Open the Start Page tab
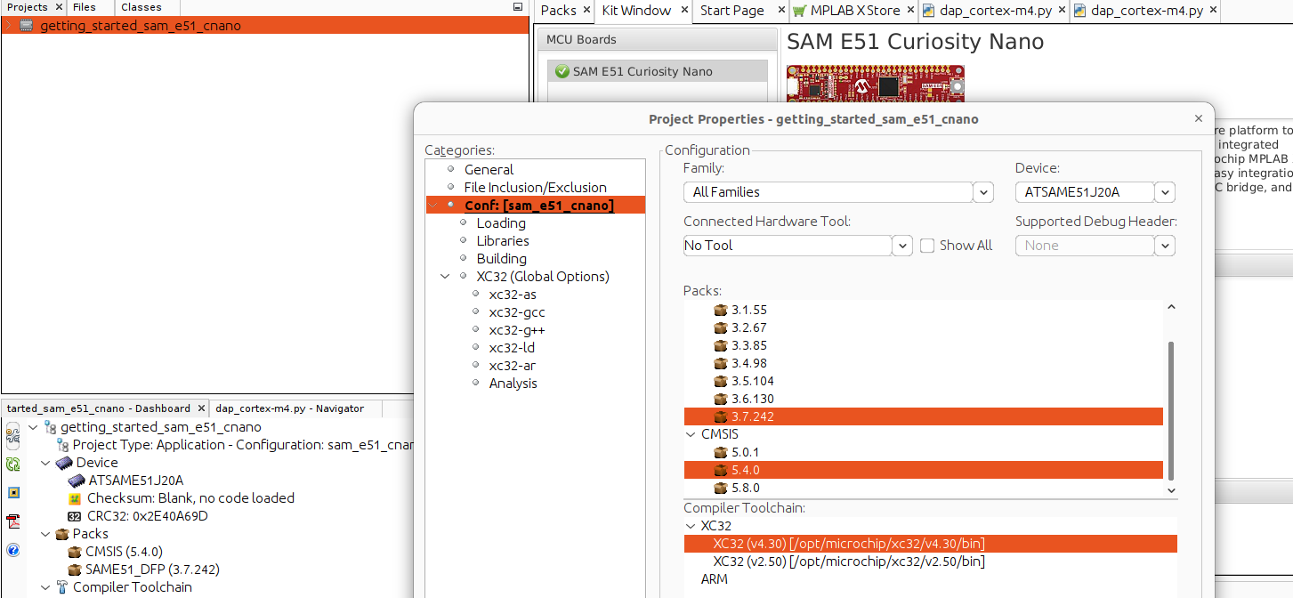Screen dimensions: 1293x598 [x=732, y=11]
